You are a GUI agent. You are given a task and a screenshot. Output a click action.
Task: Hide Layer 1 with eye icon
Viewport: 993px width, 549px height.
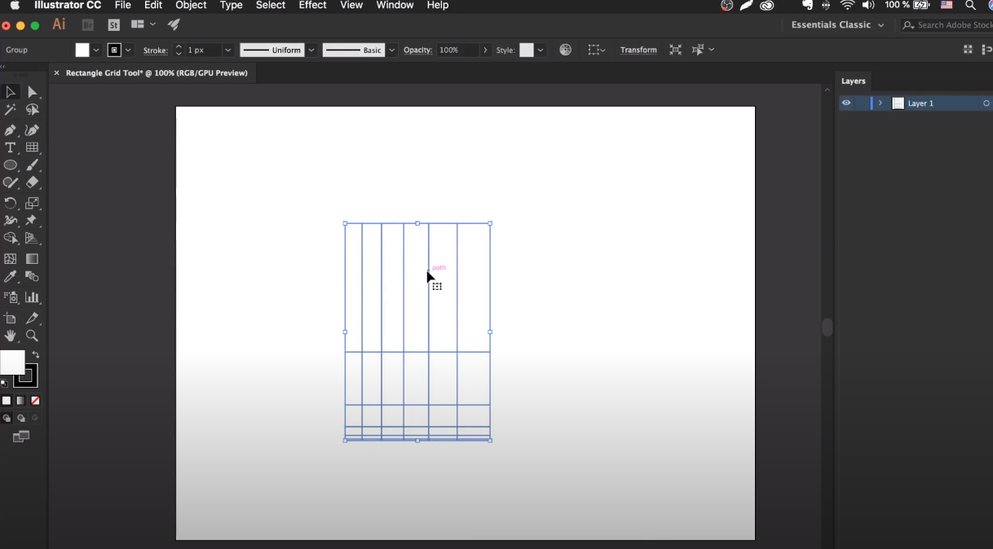(x=846, y=103)
